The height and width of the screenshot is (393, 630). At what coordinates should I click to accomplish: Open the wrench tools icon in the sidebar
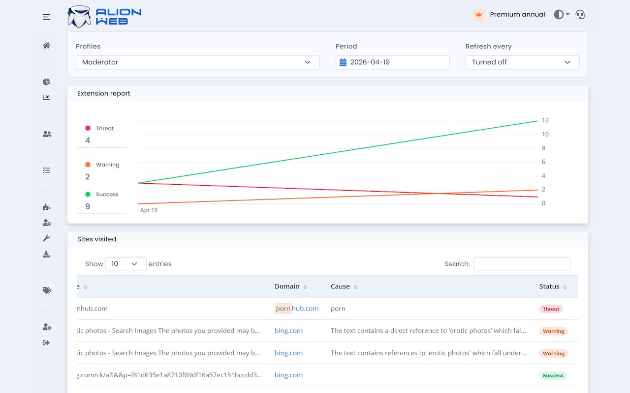(46, 238)
